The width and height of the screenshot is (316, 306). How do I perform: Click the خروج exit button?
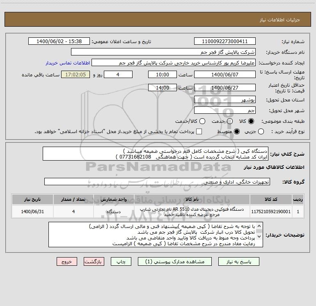point(67,262)
